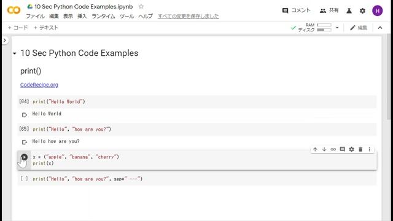This screenshot has width=393, height=221.
Task: Collapse the 10 Sec Python Code Examples section
Action: 15,53
